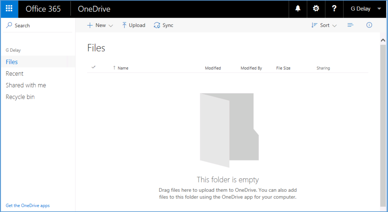Click the Office 365 header link

tap(43, 9)
